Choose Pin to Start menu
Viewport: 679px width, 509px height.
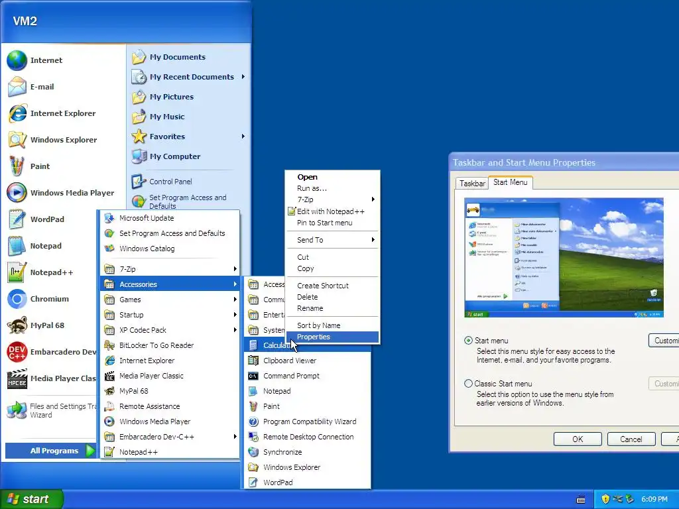click(332, 223)
